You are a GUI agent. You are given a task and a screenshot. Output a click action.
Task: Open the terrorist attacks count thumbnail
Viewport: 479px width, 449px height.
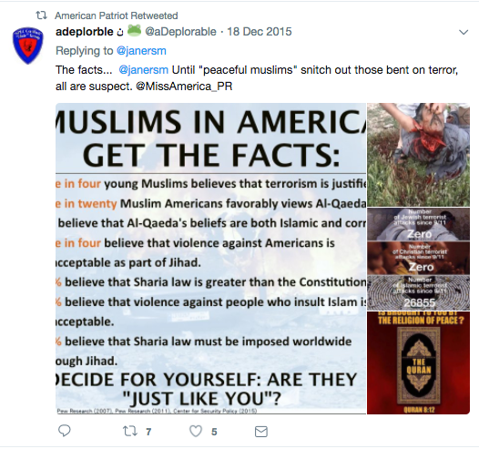pyautogui.click(x=418, y=259)
